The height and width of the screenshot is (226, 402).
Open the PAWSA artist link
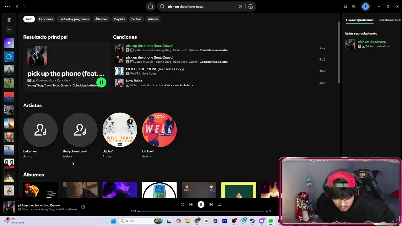coord(135,73)
